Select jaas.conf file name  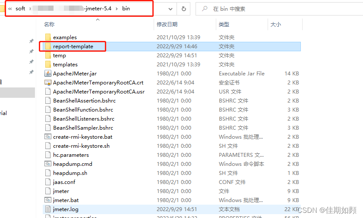(x=64, y=182)
